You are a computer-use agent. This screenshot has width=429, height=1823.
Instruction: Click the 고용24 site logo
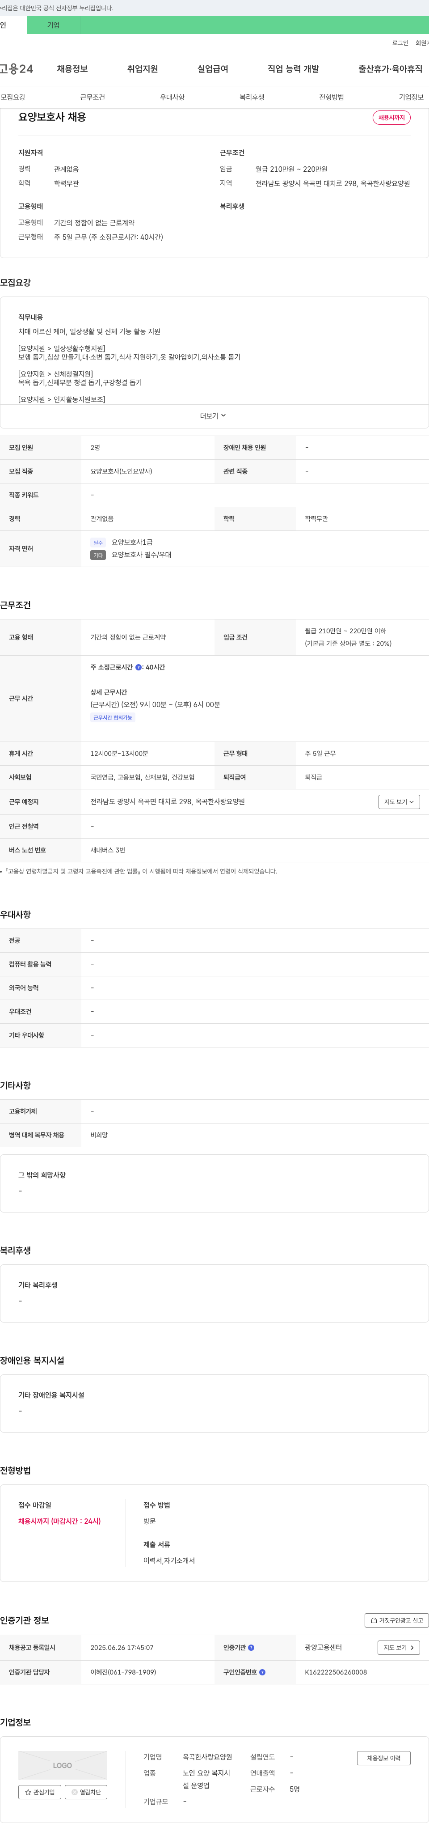16,68
